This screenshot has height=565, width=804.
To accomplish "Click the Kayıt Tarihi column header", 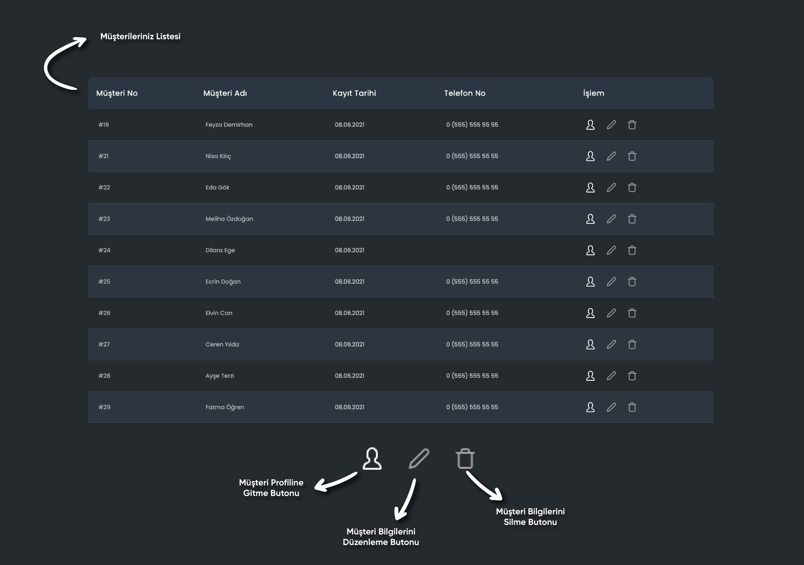I will tap(354, 93).
